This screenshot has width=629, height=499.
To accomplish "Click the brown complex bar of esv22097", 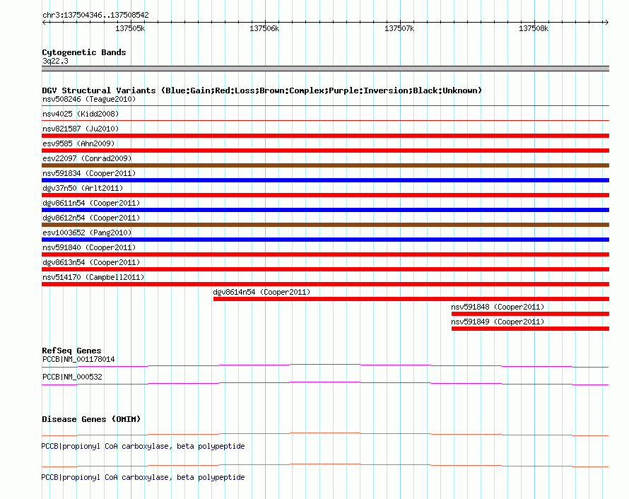I will 325,165.
